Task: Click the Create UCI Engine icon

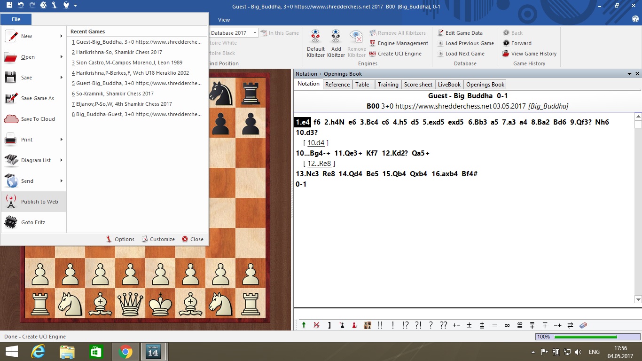Action: (x=373, y=54)
